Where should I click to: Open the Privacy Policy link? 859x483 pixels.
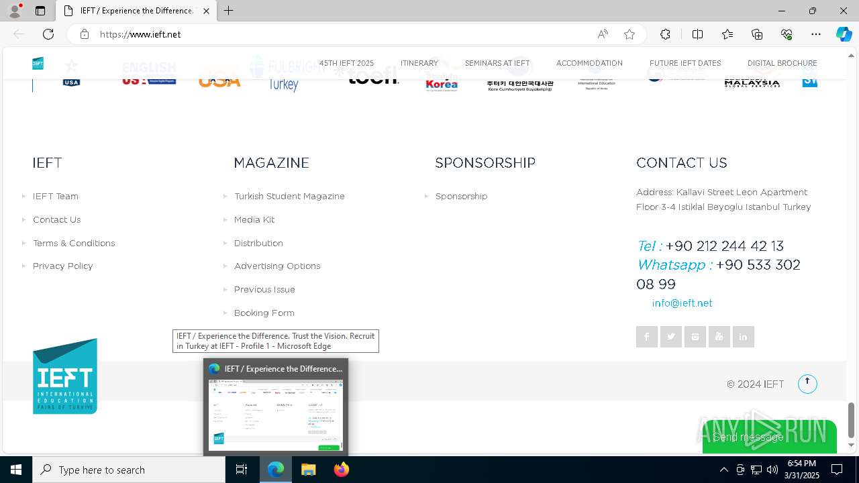[63, 266]
